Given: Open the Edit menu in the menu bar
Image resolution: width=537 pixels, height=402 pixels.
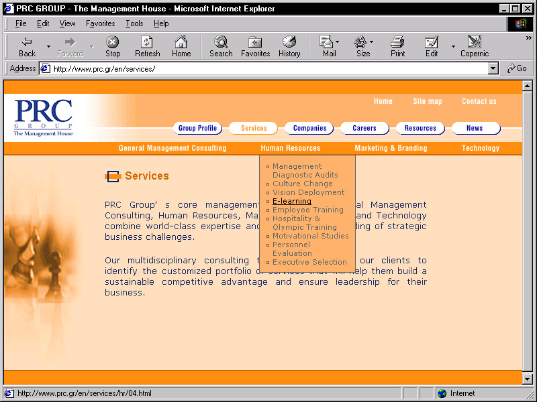Looking at the screenshot, I should coord(43,23).
